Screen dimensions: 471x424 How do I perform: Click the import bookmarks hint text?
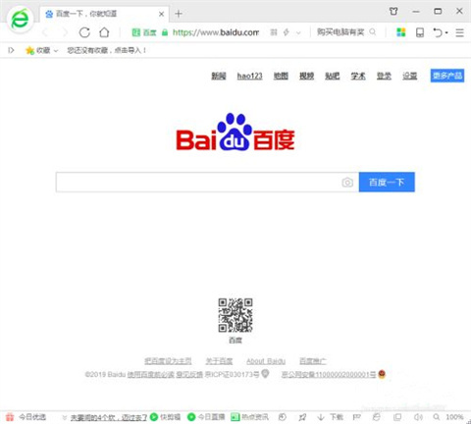pos(107,50)
